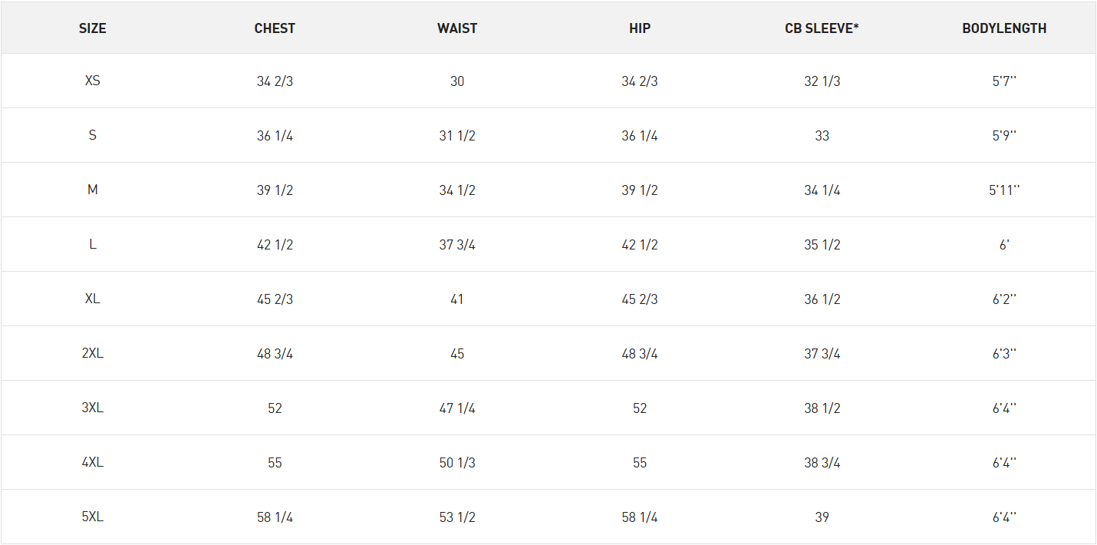Select sleeve value 32 1/3 in XS row
Viewport: 1097px width, 545px height.
822,81
